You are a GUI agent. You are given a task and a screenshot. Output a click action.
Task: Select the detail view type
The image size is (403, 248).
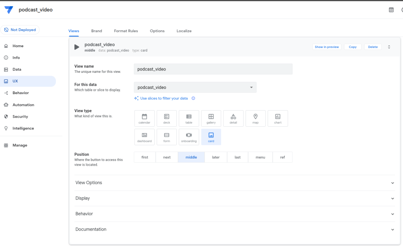click(233, 118)
